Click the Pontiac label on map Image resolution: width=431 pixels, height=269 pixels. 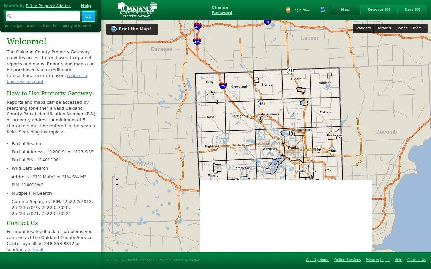point(294,148)
